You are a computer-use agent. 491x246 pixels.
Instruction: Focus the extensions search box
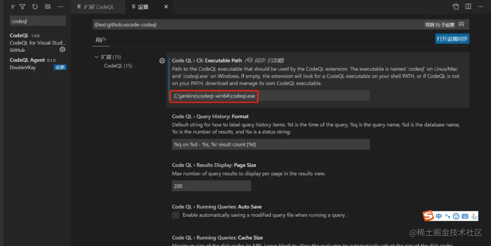[38, 21]
